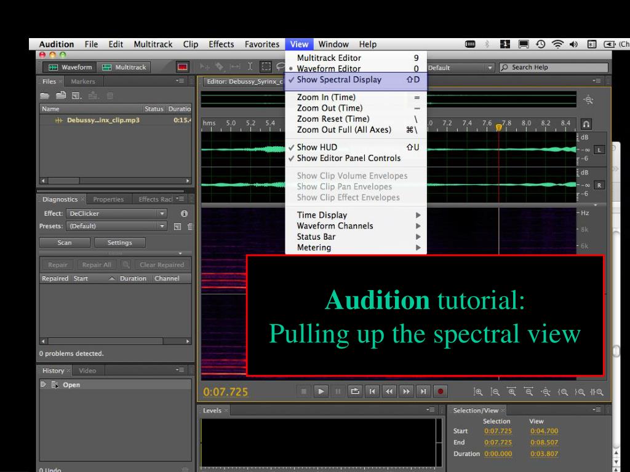Open the Effect DeClicker dropdown

[x=116, y=213]
